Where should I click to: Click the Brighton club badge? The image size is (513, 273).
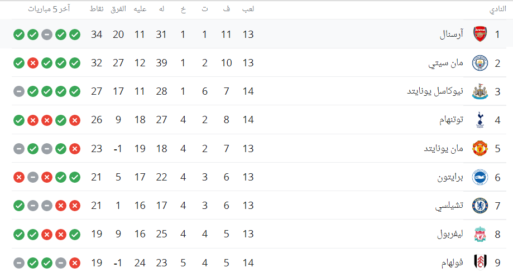tap(480, 177)
